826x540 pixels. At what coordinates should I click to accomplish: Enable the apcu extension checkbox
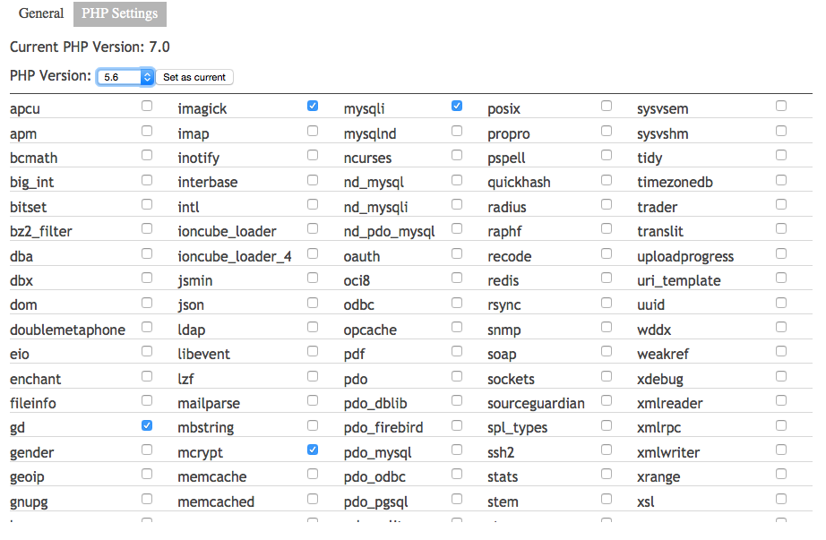(x=147, y=106)
